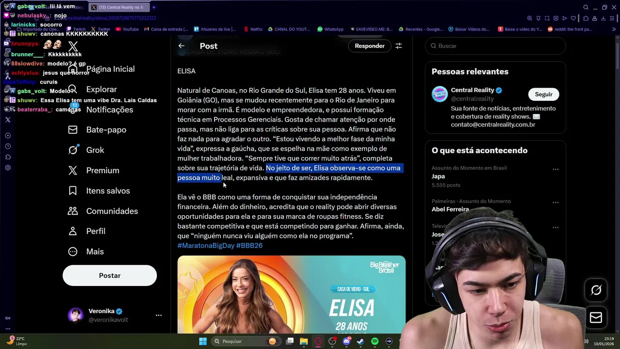Open Bate-papo messages
The height and width of the screenshot is (349, 620).
(97, 129)
